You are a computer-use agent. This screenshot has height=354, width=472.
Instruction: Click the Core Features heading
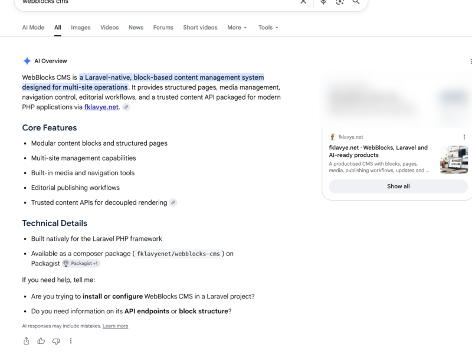tap(50, 127)
